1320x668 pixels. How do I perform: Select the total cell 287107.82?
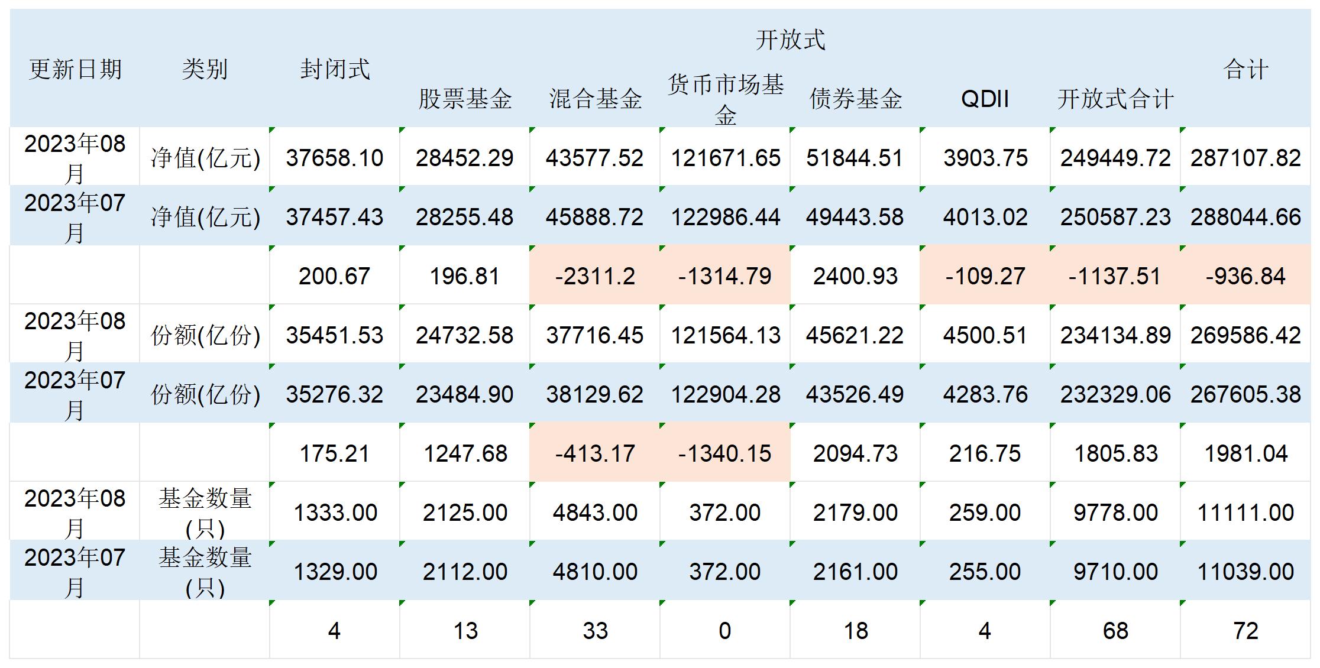pos(1245,158)
